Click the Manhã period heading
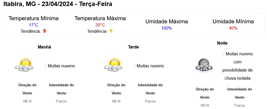267x109 pixels. [44, 47]
